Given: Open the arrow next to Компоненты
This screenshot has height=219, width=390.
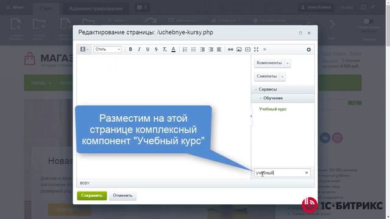Looking at the screenshot, I should 288,63.
